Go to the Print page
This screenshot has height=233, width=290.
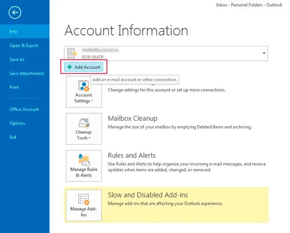point(14,87)
